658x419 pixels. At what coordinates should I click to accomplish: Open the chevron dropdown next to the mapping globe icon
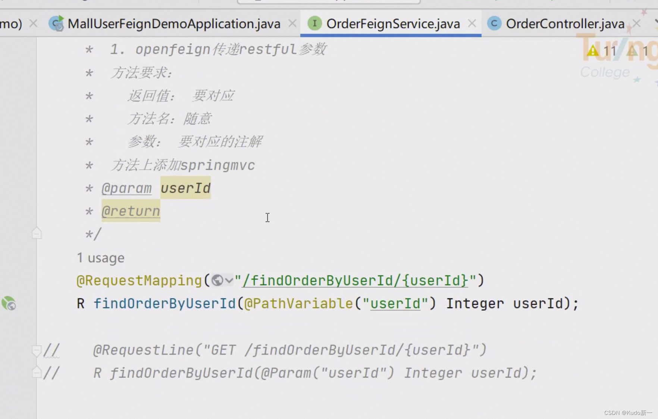(229, 280)
